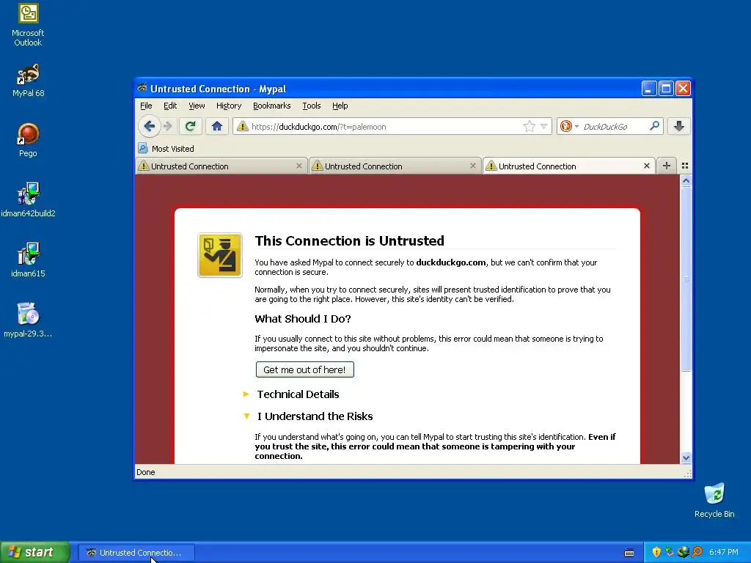Reload the page with the refresh icon

click(x=190, y=126)
